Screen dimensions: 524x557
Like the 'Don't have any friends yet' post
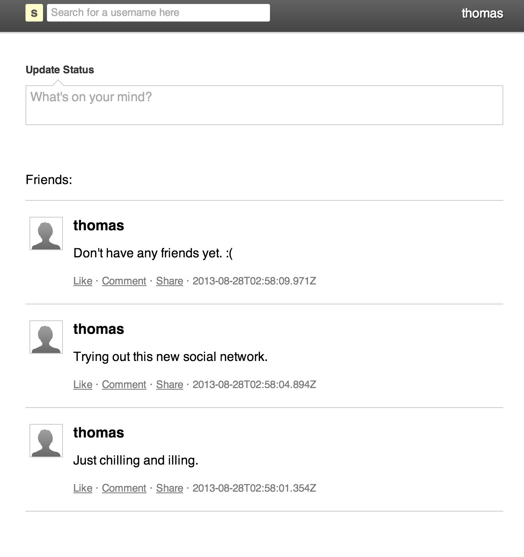83,281
